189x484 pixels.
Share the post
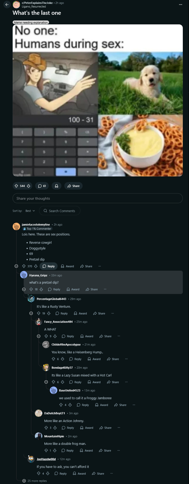click(x=74, y=186)
